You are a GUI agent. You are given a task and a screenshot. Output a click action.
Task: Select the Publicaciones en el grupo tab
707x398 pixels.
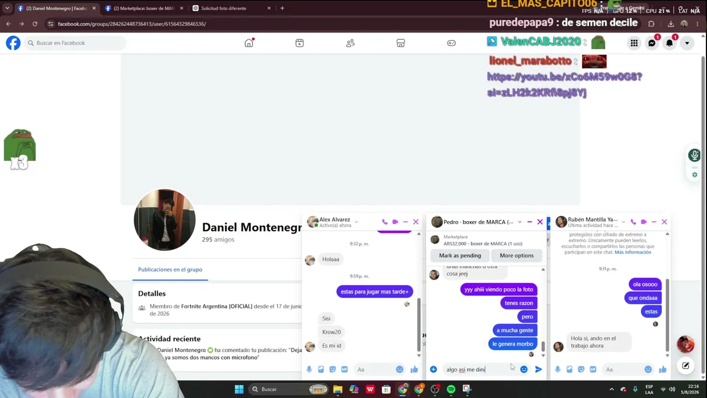point(170,270)
